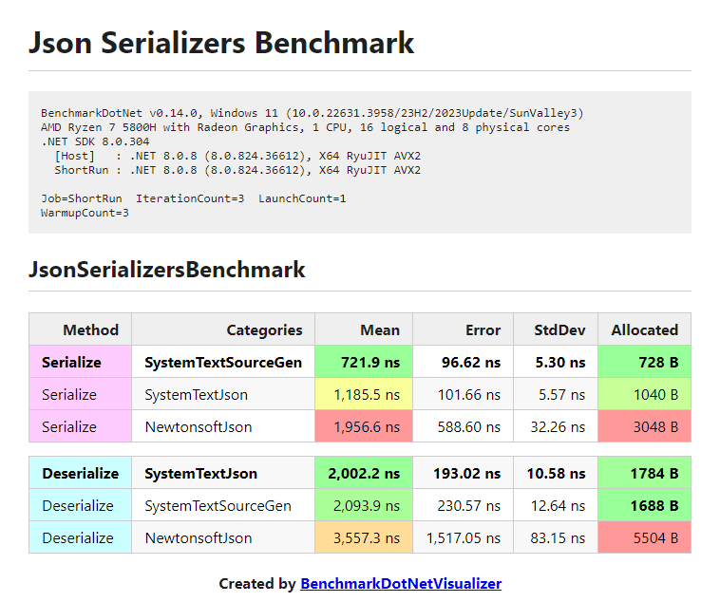The image size is (720, 602).
Task: Select the 3,557.3 ns mean cell
Action: (364, 537)
